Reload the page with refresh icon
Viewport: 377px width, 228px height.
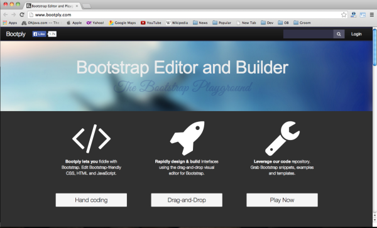pyautogui.click(x=22, y=14)
